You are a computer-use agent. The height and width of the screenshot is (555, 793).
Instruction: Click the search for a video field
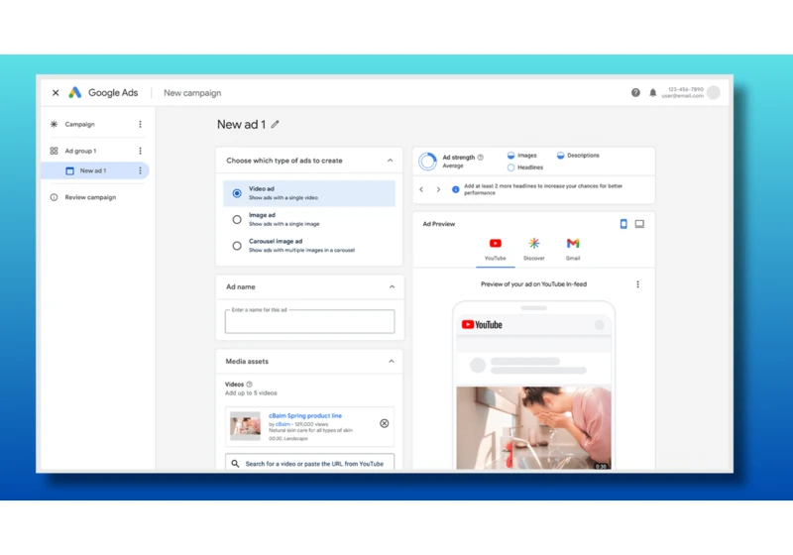[x=309, y=464]
